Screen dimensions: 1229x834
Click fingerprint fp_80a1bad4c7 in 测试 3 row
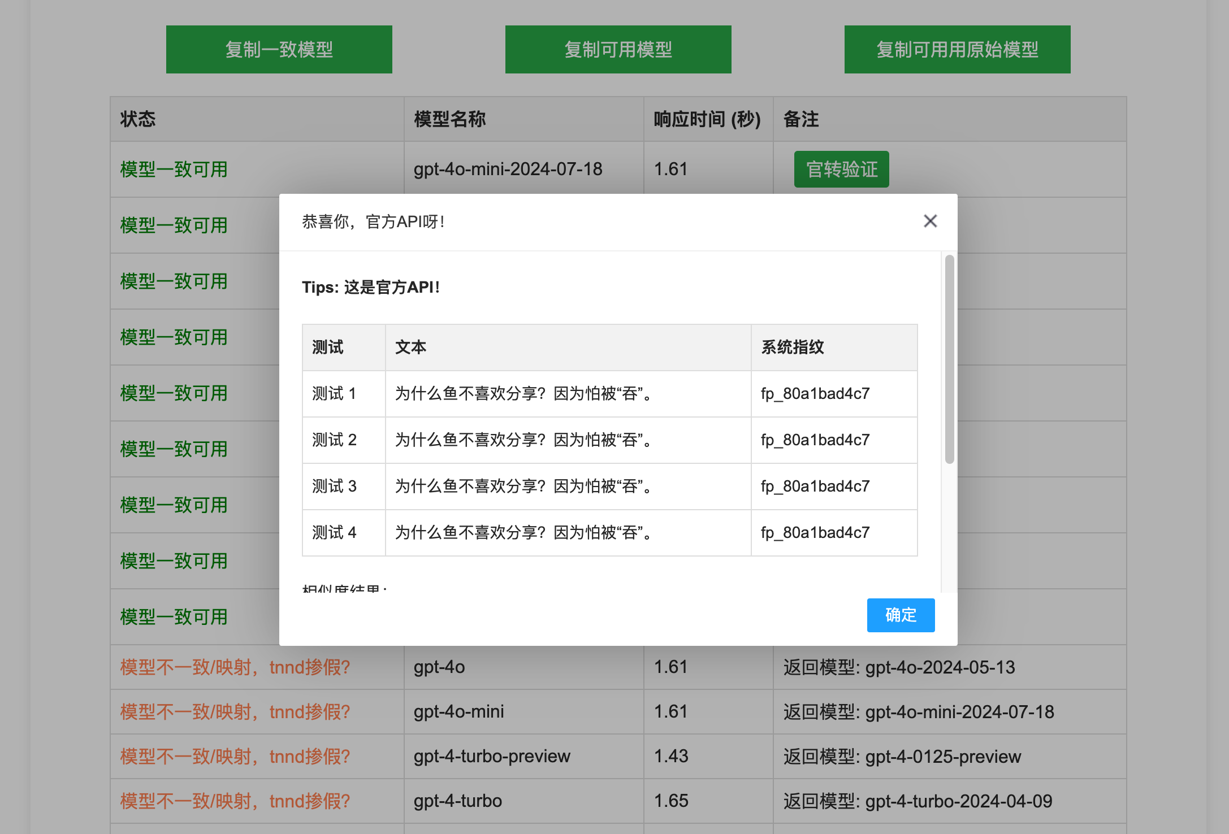(815, 486)
